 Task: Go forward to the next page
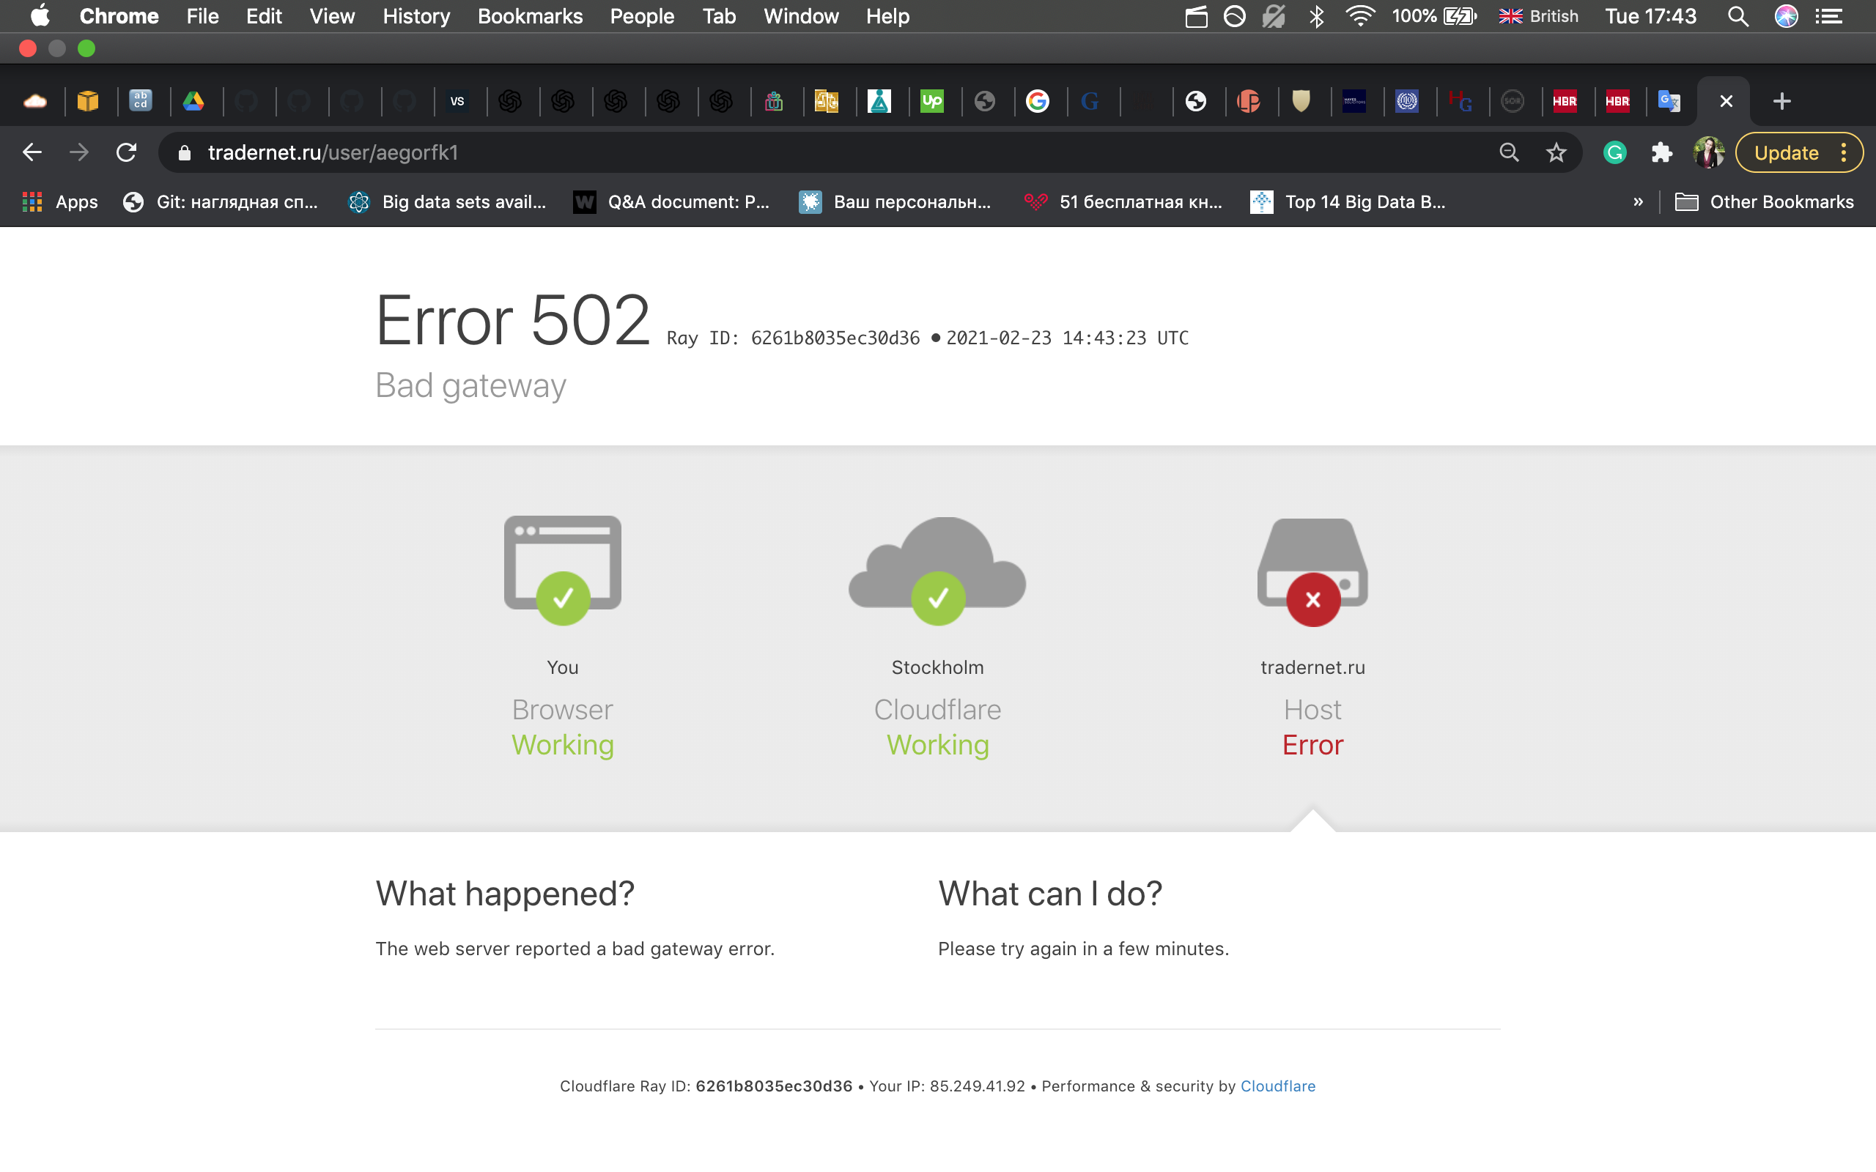pos(78,152)
